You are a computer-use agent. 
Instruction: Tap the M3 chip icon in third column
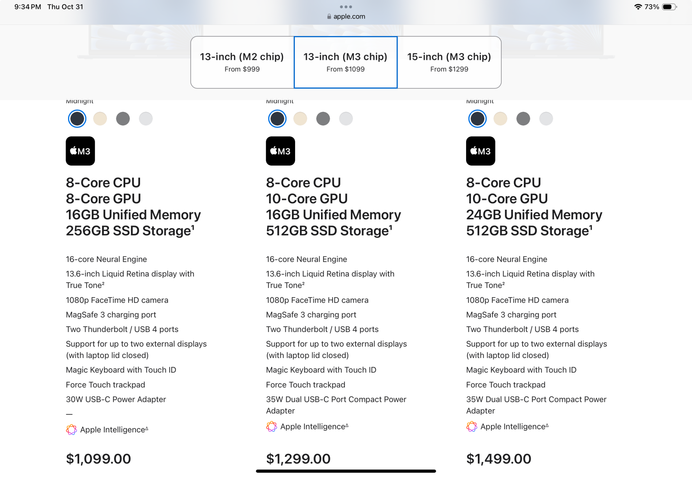click(x=480, y=151)
